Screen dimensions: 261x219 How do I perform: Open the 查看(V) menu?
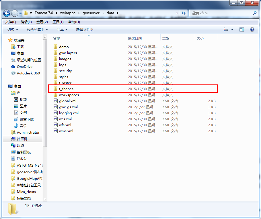pyautogui.click(x=42, y=22)
